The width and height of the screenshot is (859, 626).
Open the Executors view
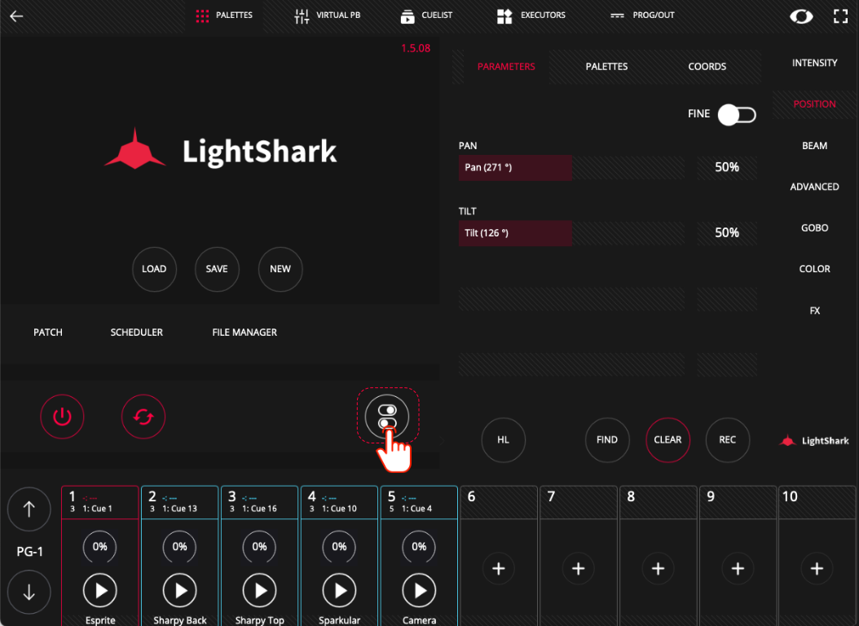[531, 15]
